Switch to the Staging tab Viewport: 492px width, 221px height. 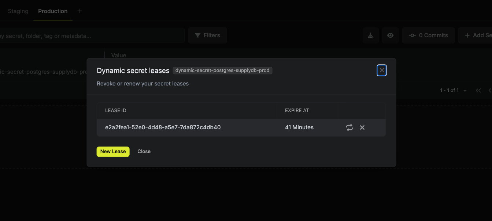(18, 11)
